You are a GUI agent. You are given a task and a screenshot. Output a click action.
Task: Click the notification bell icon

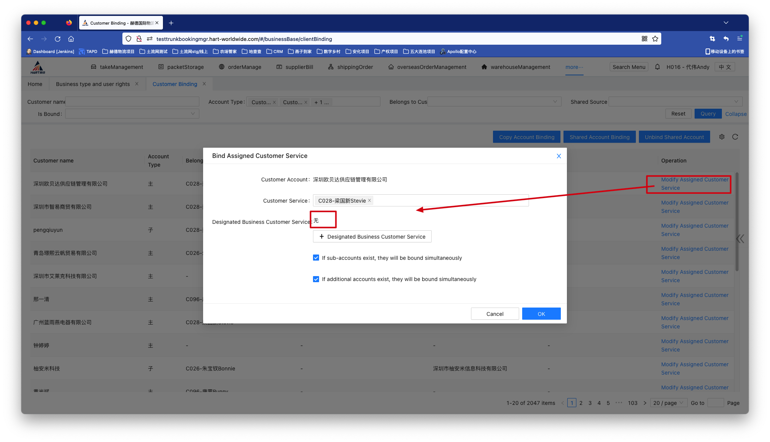657,67
